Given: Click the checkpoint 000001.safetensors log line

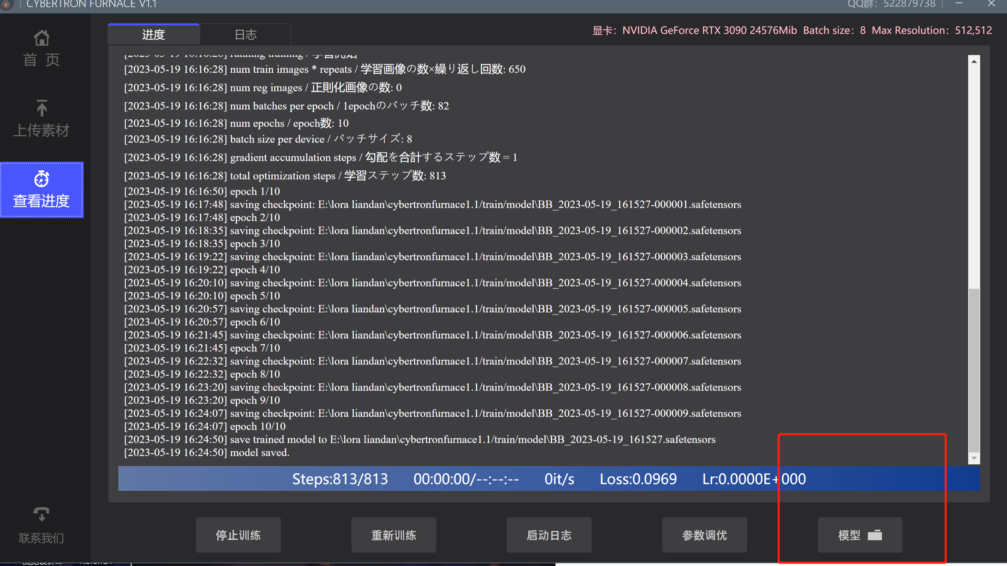Looking at the screenshot, I should tap(432, 204).
